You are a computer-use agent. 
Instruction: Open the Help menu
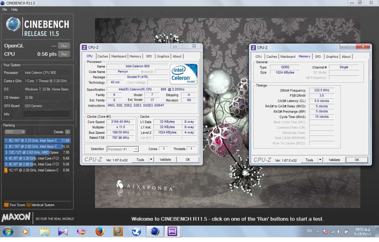point(14,9)
